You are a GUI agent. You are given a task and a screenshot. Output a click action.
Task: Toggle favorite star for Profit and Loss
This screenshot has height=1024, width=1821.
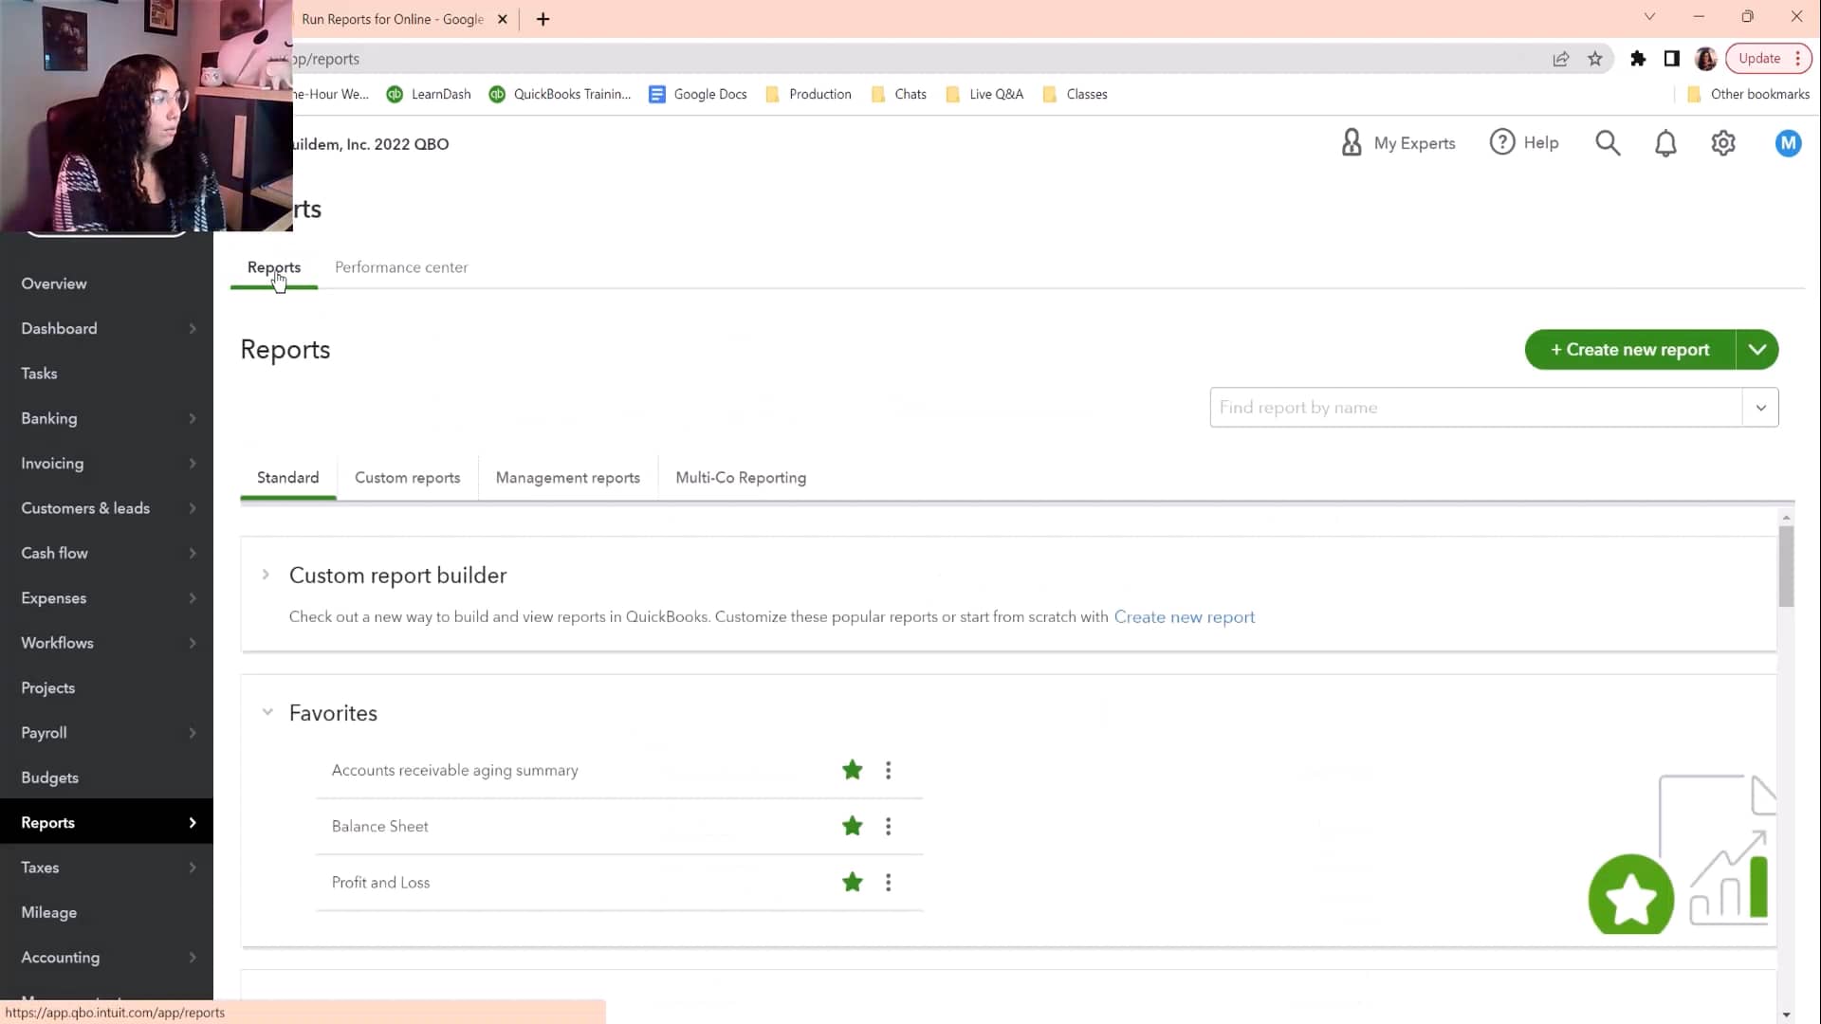pos(852,882)
